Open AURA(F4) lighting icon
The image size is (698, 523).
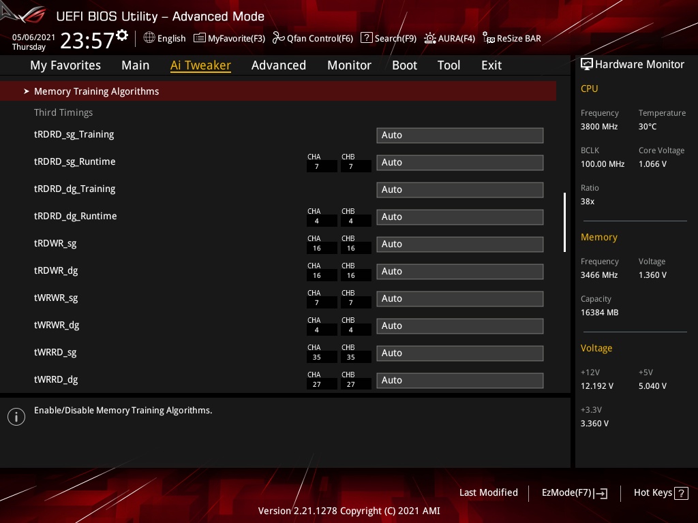pyautogui.click(x=430, y=38)
